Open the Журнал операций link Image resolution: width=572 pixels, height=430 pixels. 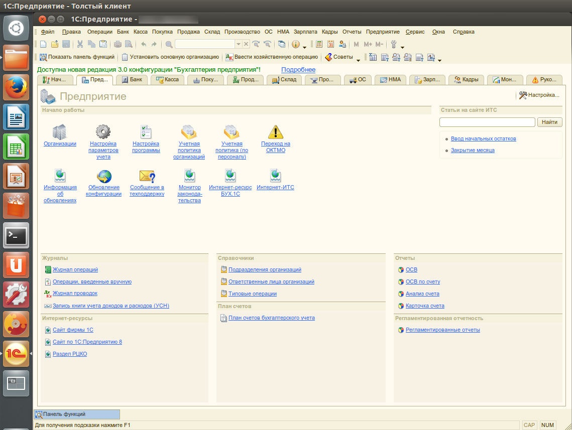75,270
